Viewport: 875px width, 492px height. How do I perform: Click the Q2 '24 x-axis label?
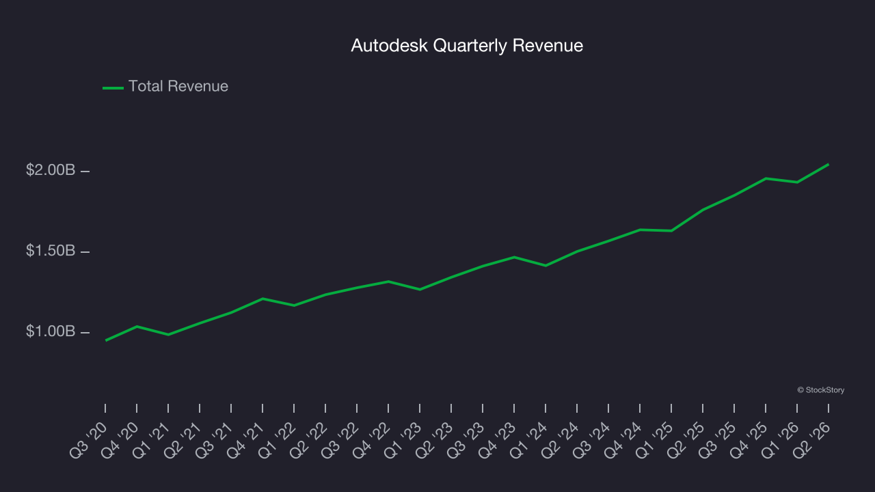pos(561,439)
